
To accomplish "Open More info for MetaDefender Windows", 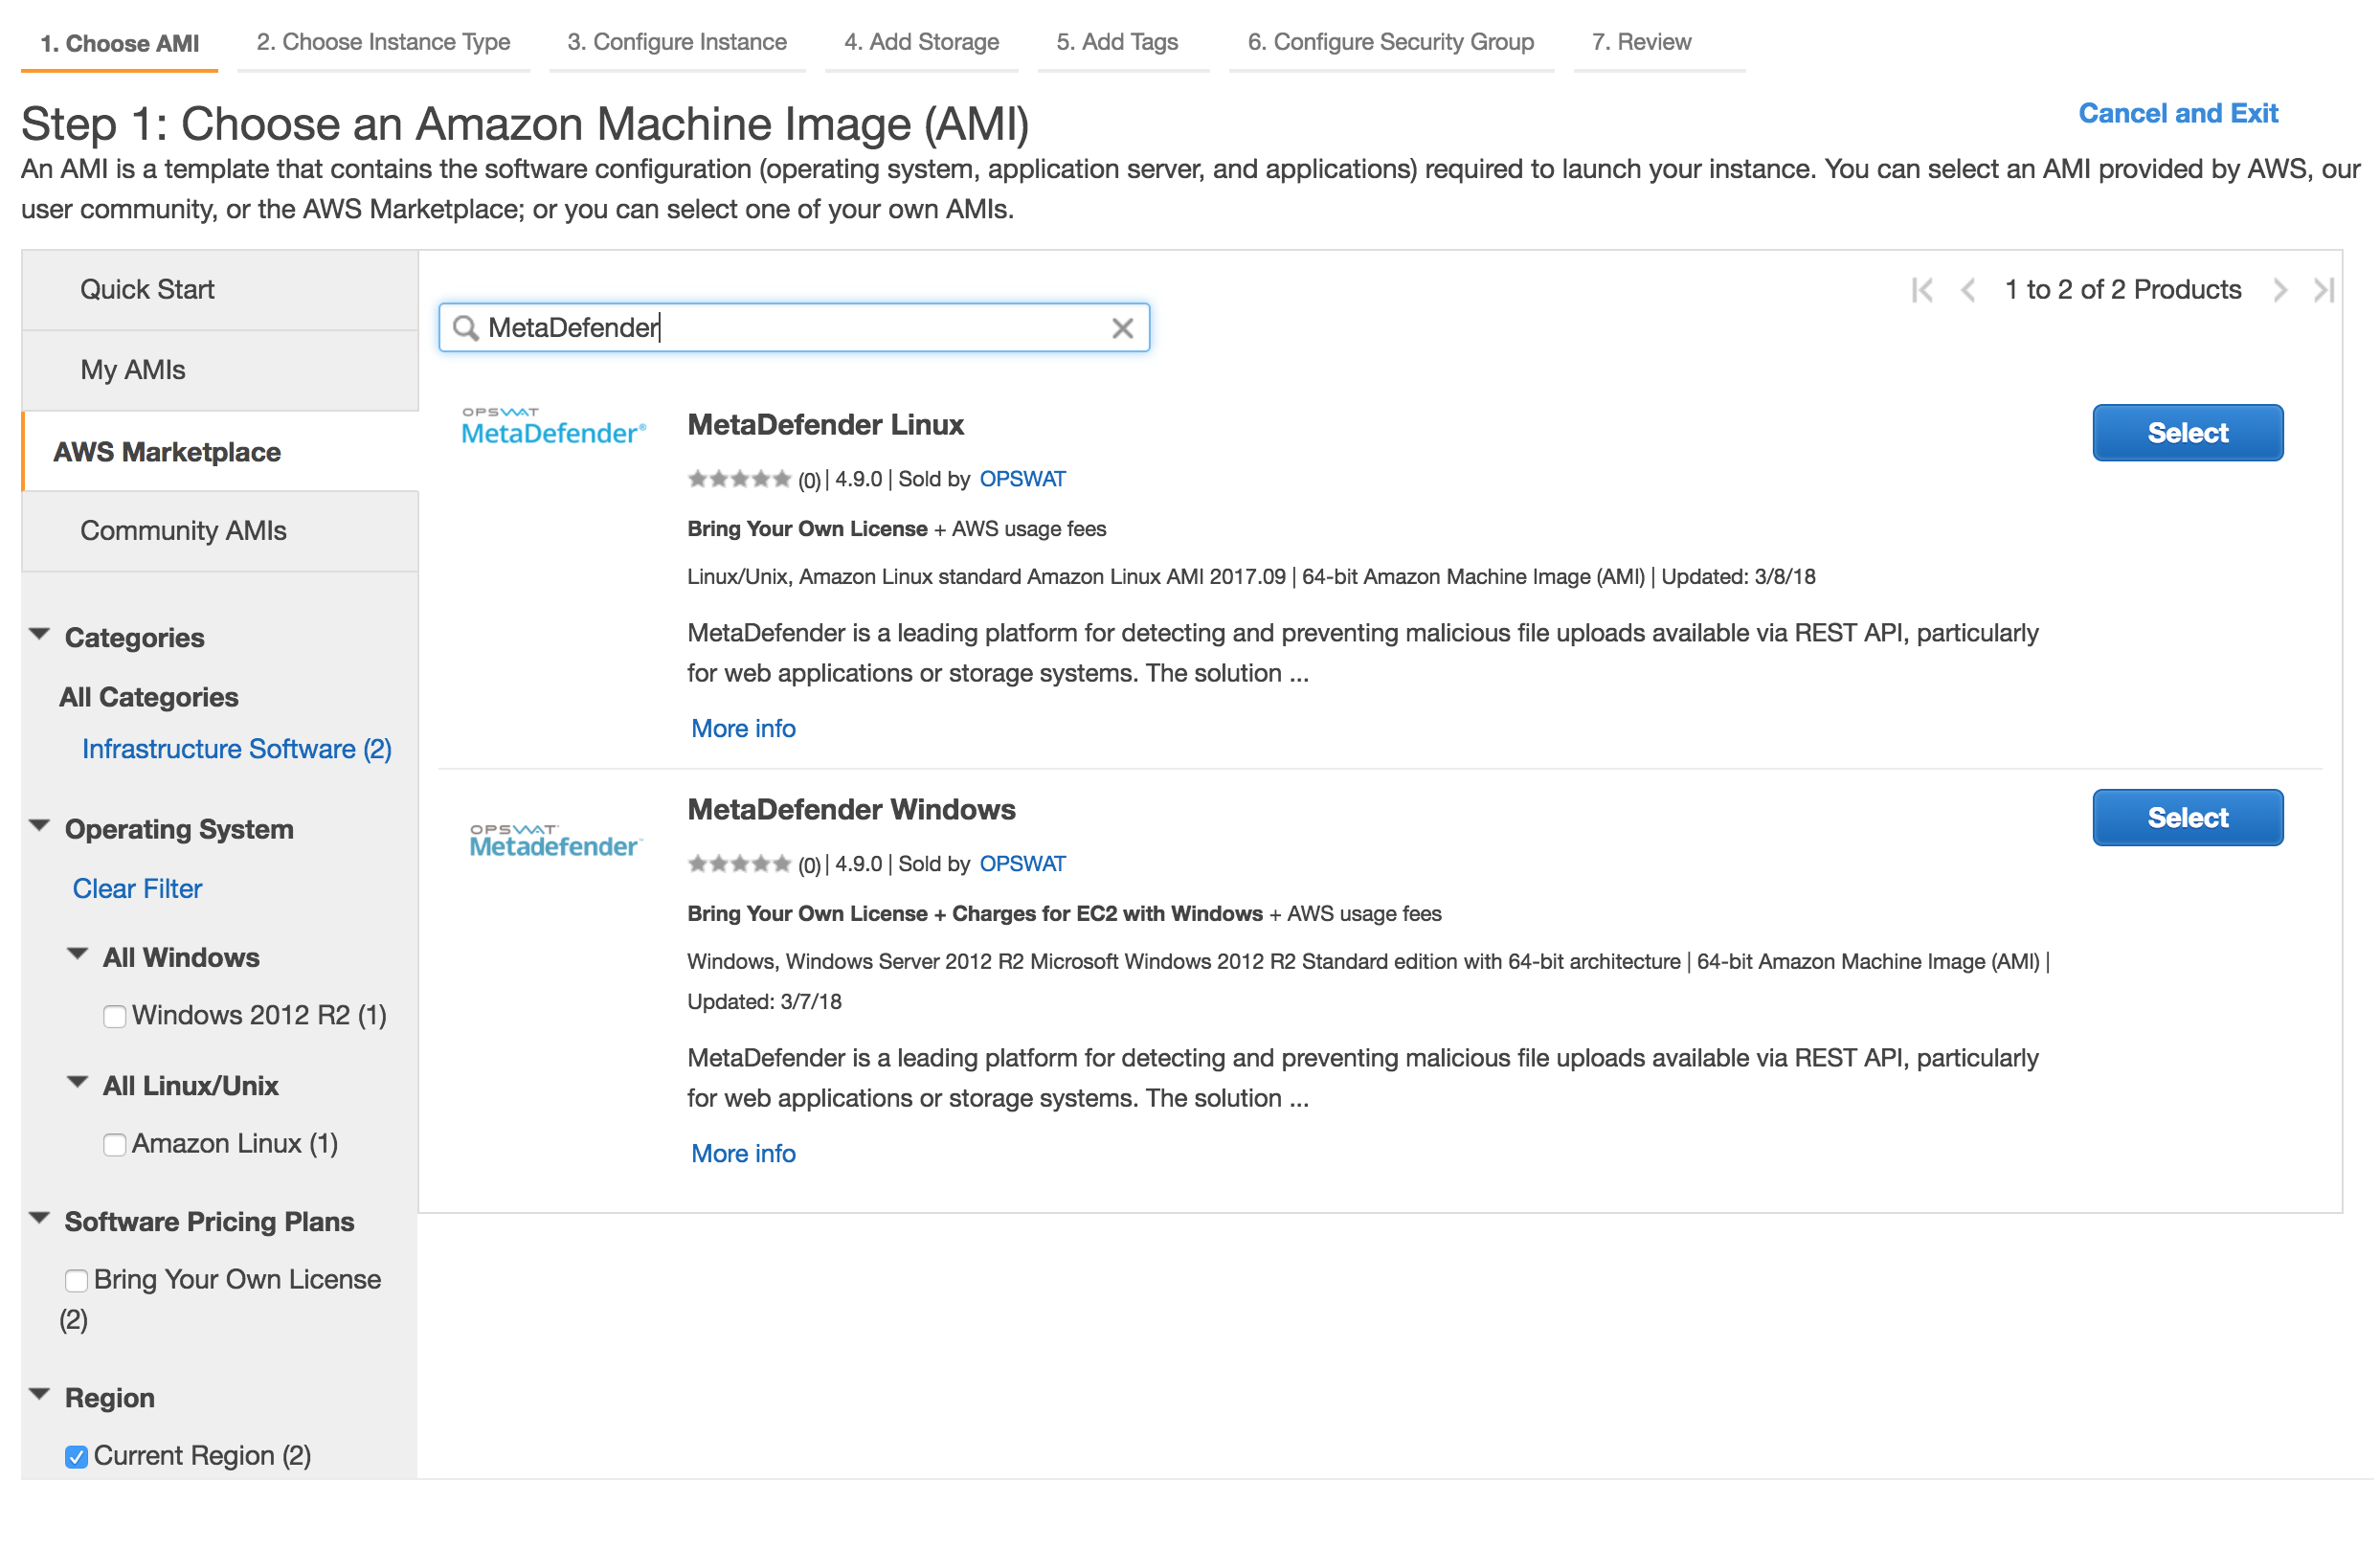I will (x=744, y=1154).
